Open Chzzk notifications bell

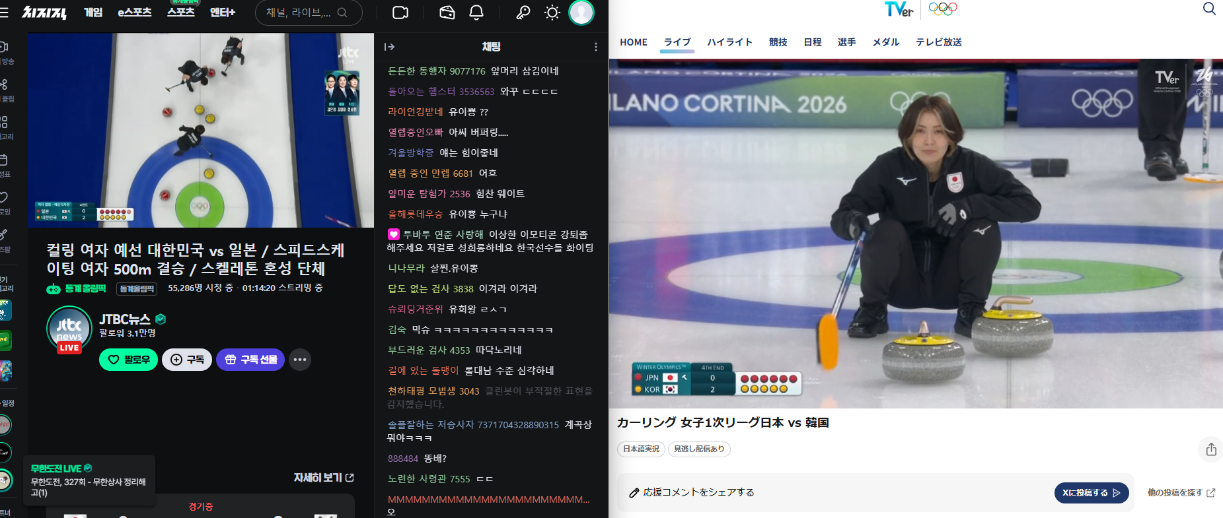point(476,13)
